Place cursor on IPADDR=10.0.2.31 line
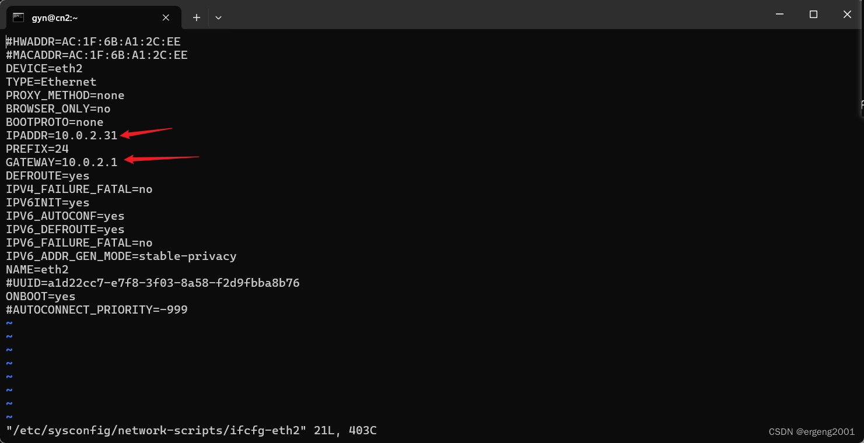Image resolution: width=864 pixels, height=443 pixels. pyautogui.click(x=62, y=135)
